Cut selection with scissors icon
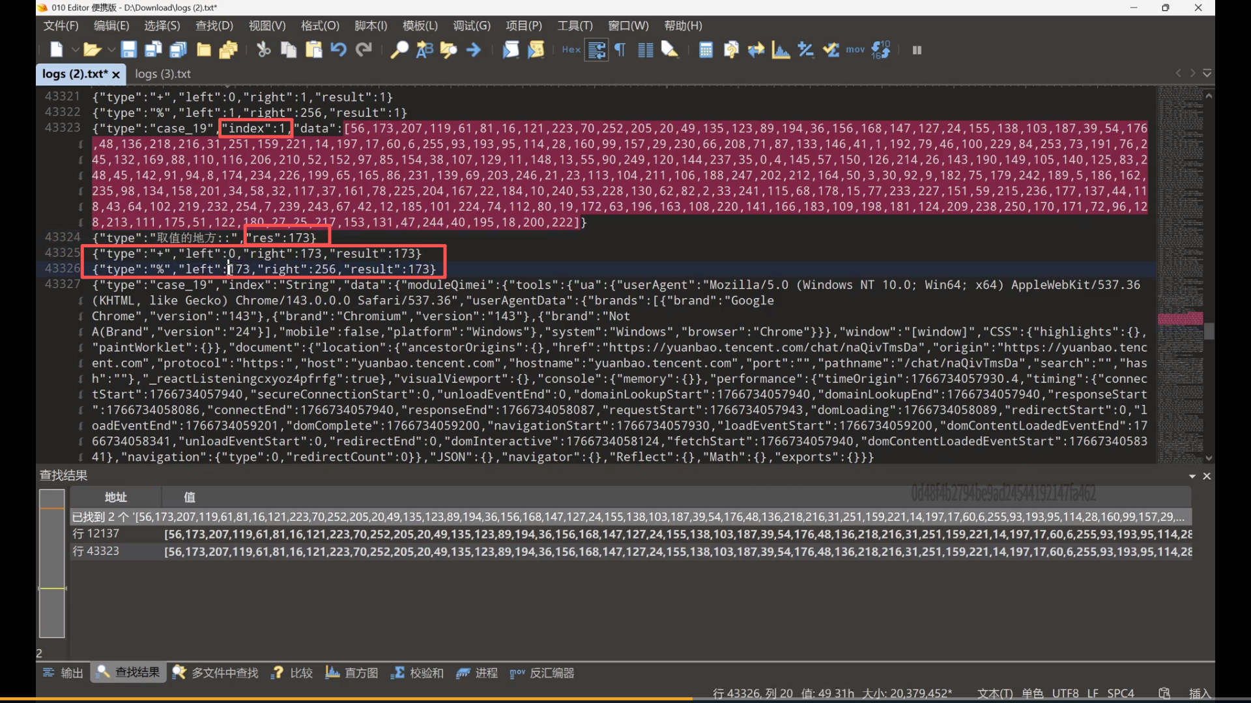 [263, 49]
